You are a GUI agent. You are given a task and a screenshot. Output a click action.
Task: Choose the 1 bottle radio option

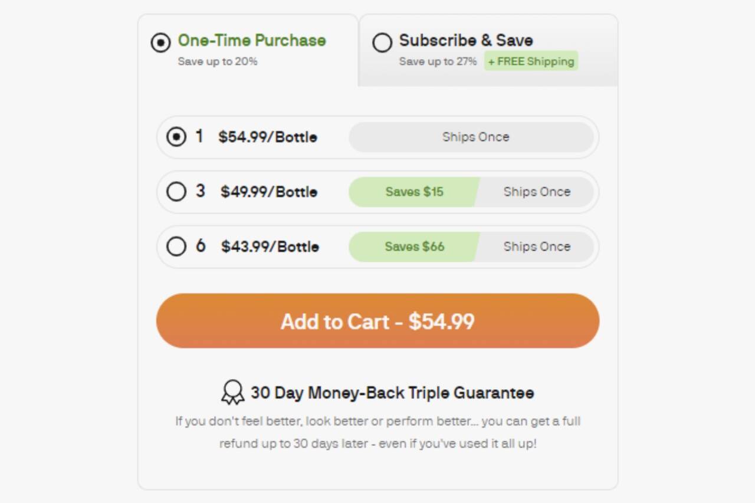[x=176, y=137]
